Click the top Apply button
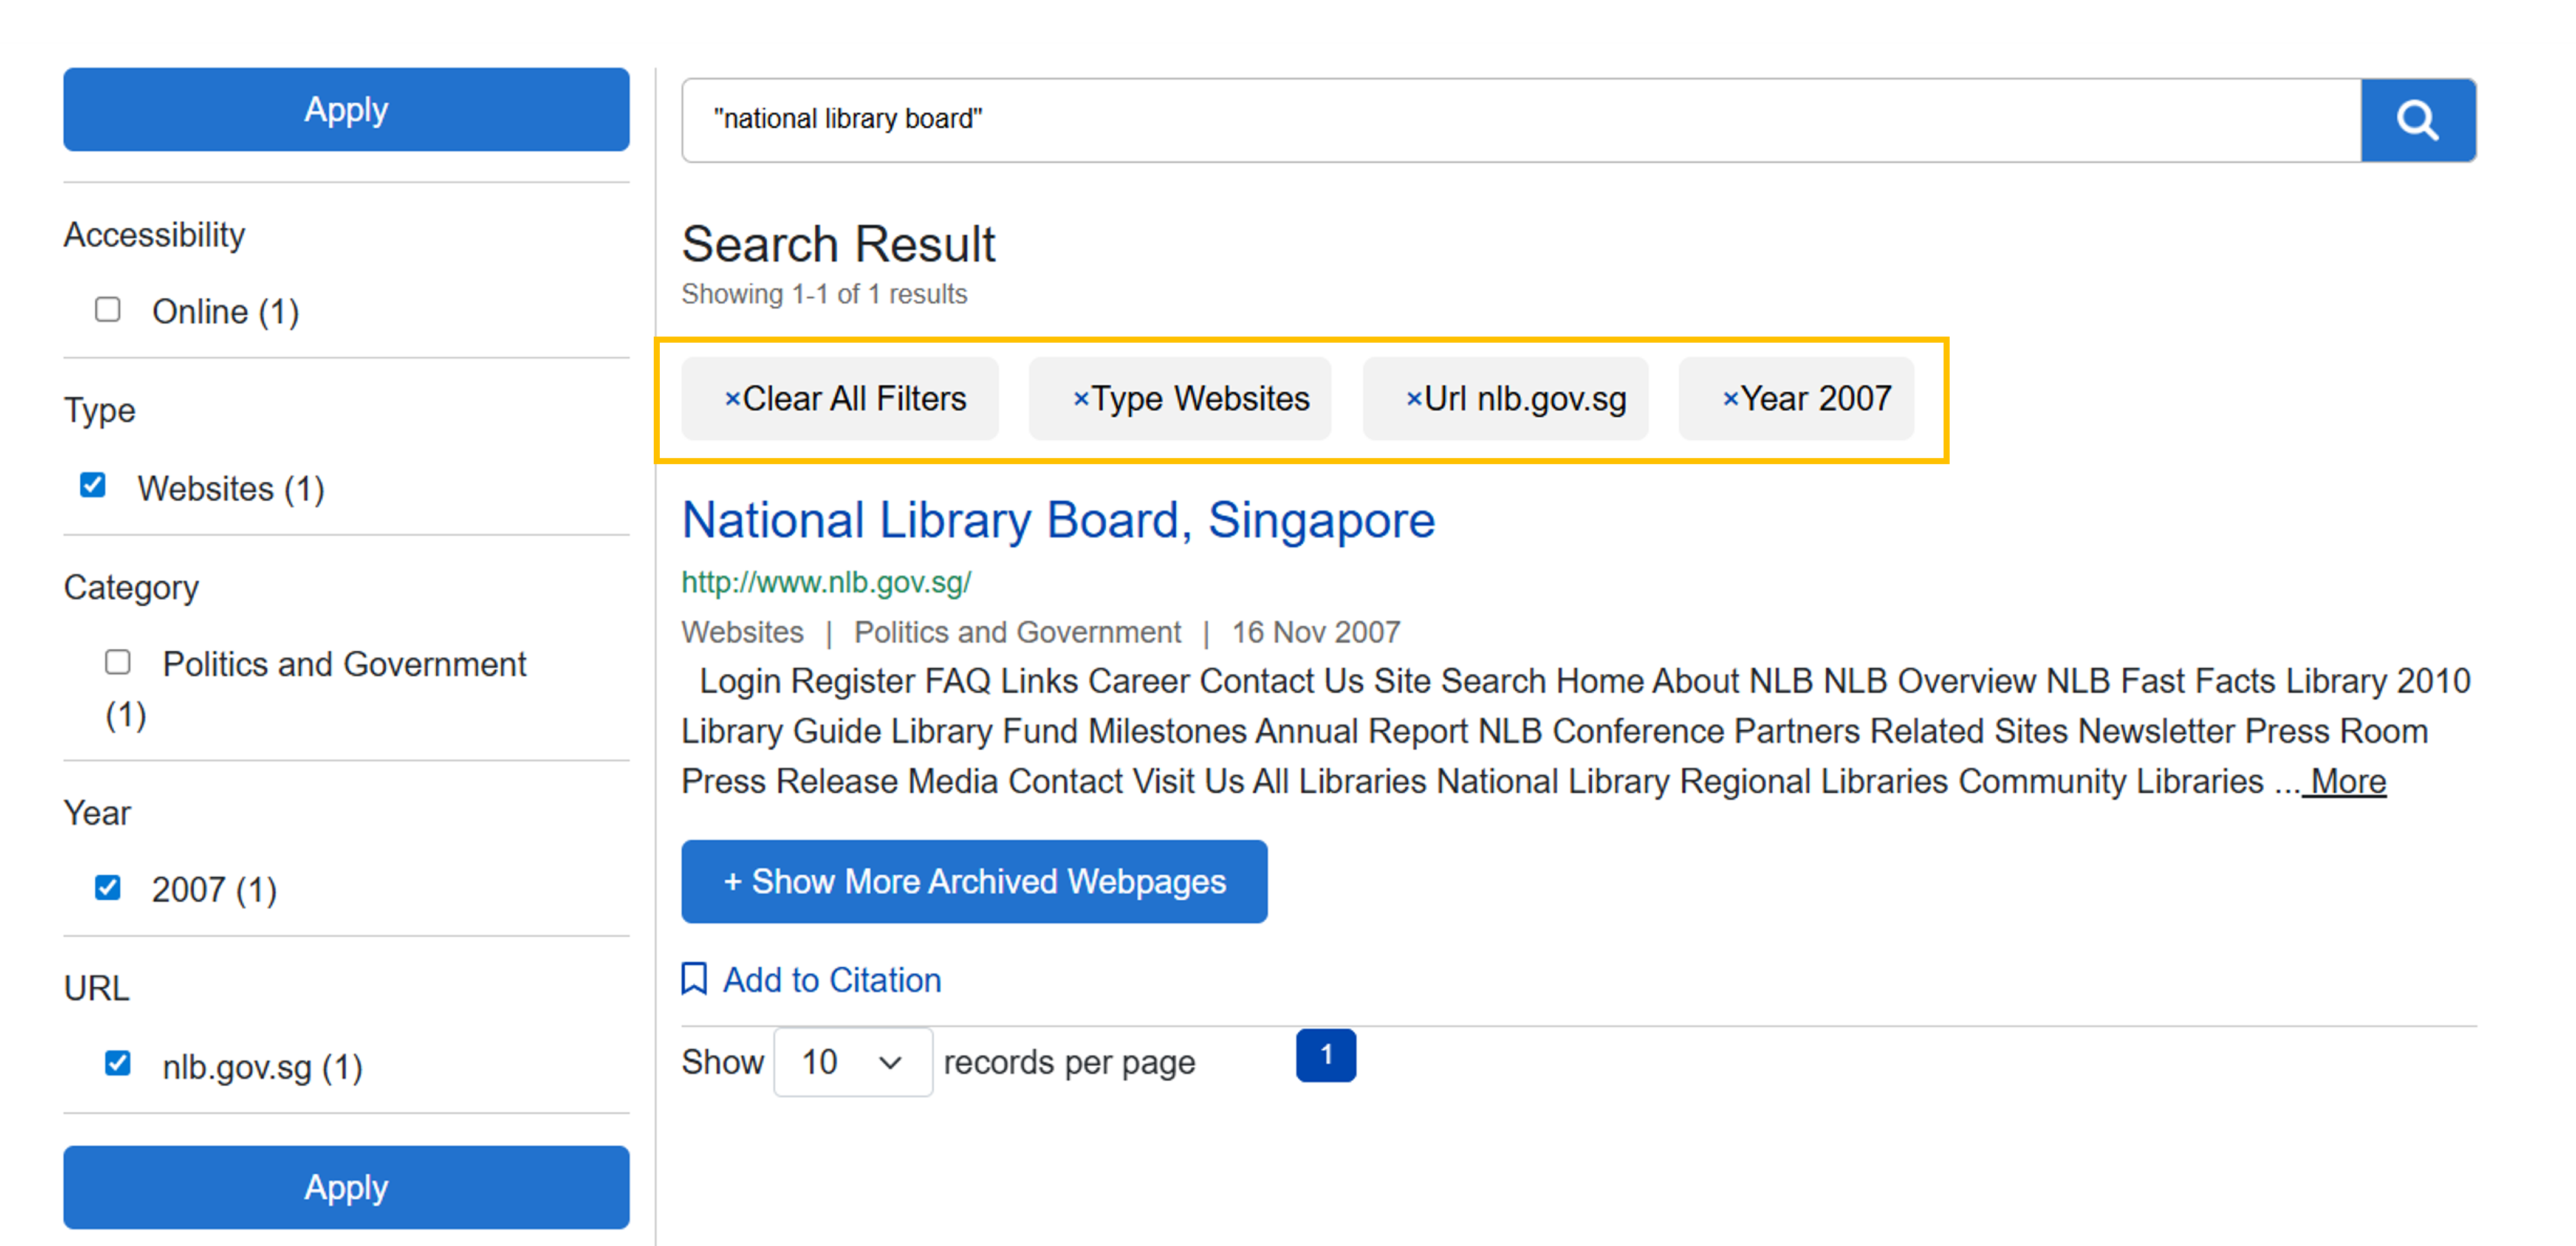 pos(346,110)
